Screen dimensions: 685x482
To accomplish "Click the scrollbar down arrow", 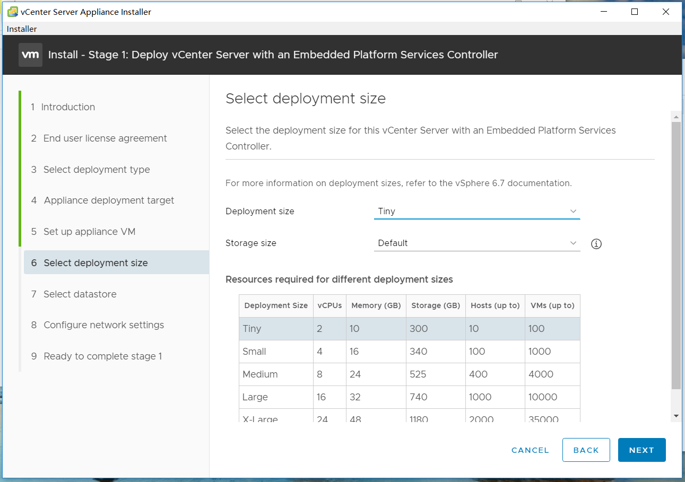I will pos(676,416).
